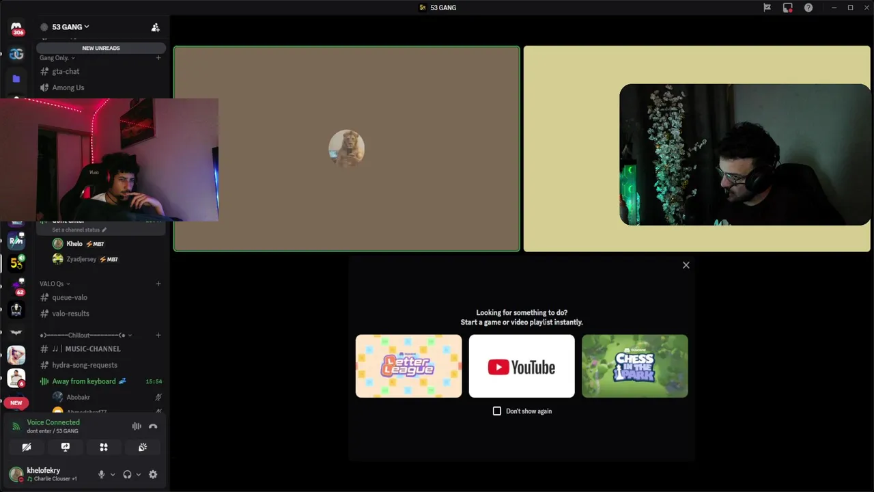Open output device options arrow beside the headphones
Viewport: 874px width, 492px height.
139,474
